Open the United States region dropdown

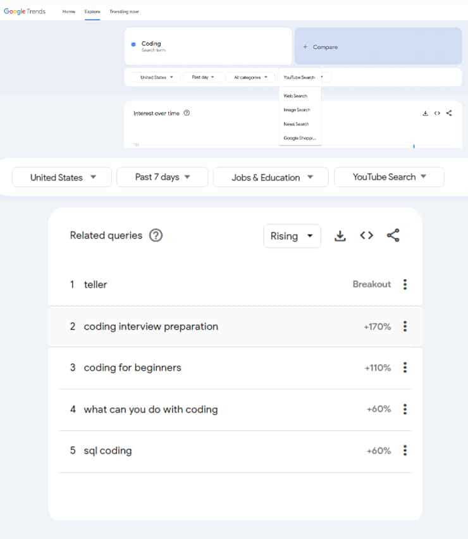(61, 177)
